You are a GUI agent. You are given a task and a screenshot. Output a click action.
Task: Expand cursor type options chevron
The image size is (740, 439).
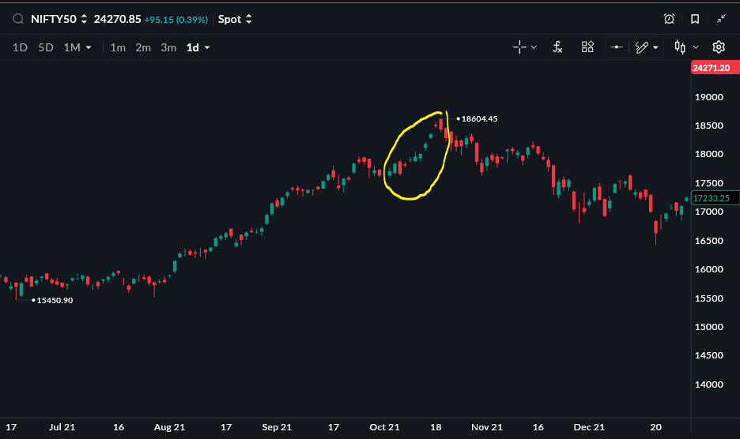(534, 47)
